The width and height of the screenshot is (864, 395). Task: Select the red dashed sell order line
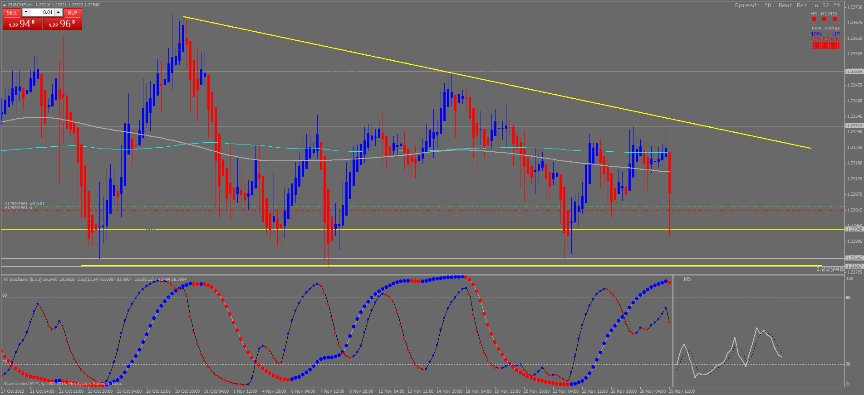coord(422,211)
